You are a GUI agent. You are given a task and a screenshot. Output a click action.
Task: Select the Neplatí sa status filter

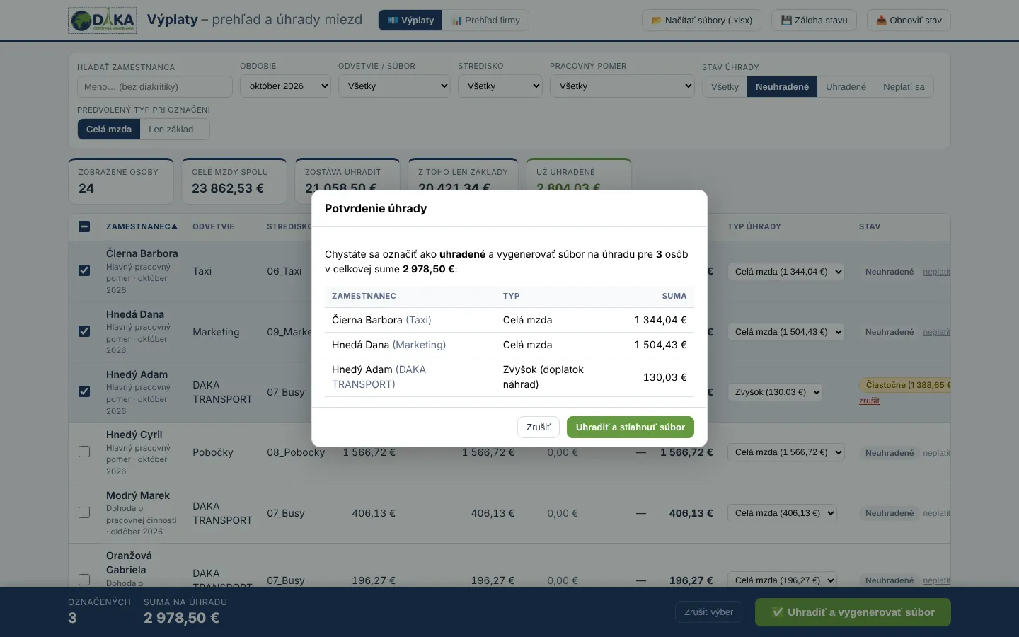[x=904, y=87]
